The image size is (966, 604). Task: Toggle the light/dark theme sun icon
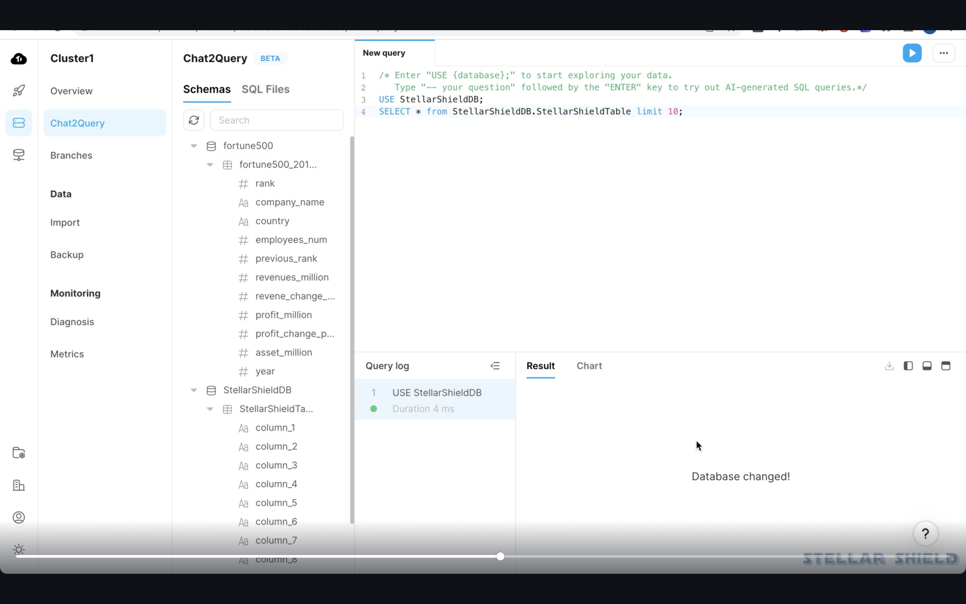[19, 550]
